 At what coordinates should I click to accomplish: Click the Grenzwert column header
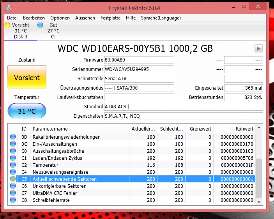(200, 129)
